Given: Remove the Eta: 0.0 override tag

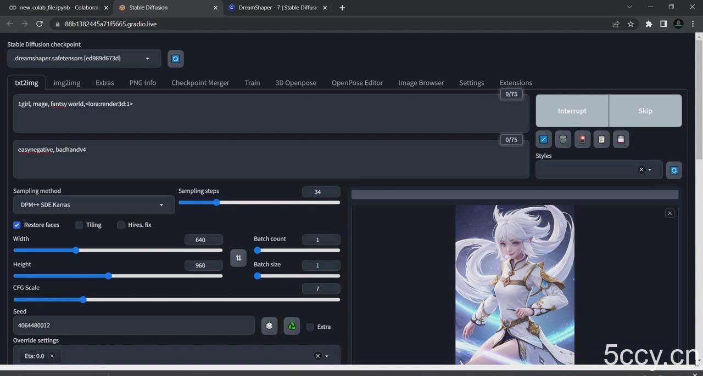Looking at the screenshot, I should coord(52,356).
